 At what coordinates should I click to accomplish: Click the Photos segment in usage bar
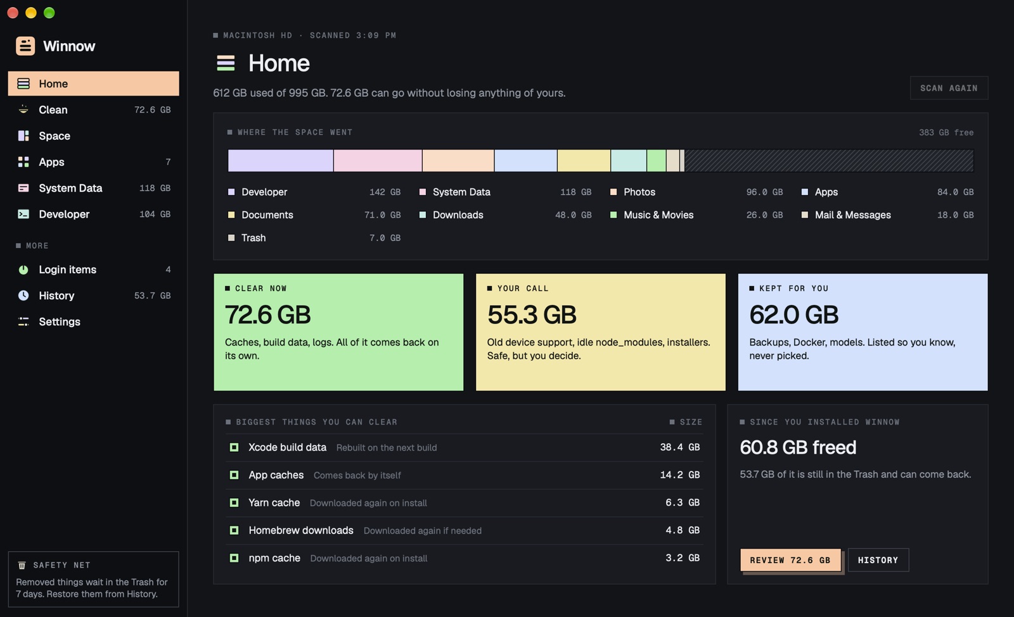458,161
